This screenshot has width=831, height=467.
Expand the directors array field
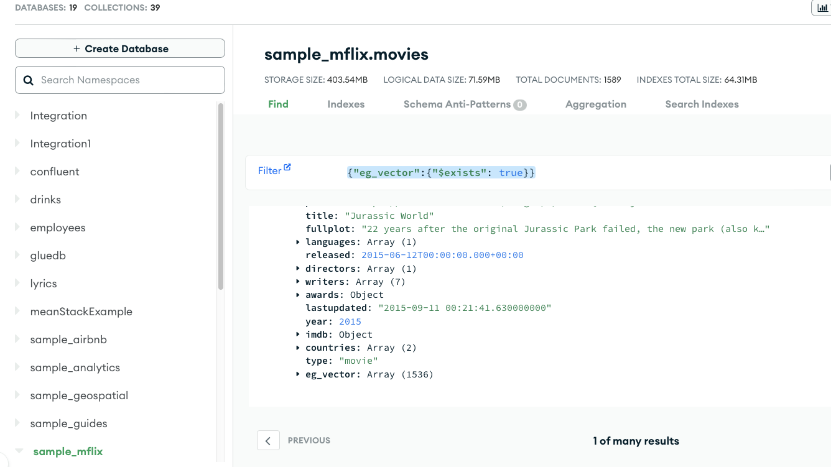click(x=299, y=269)
